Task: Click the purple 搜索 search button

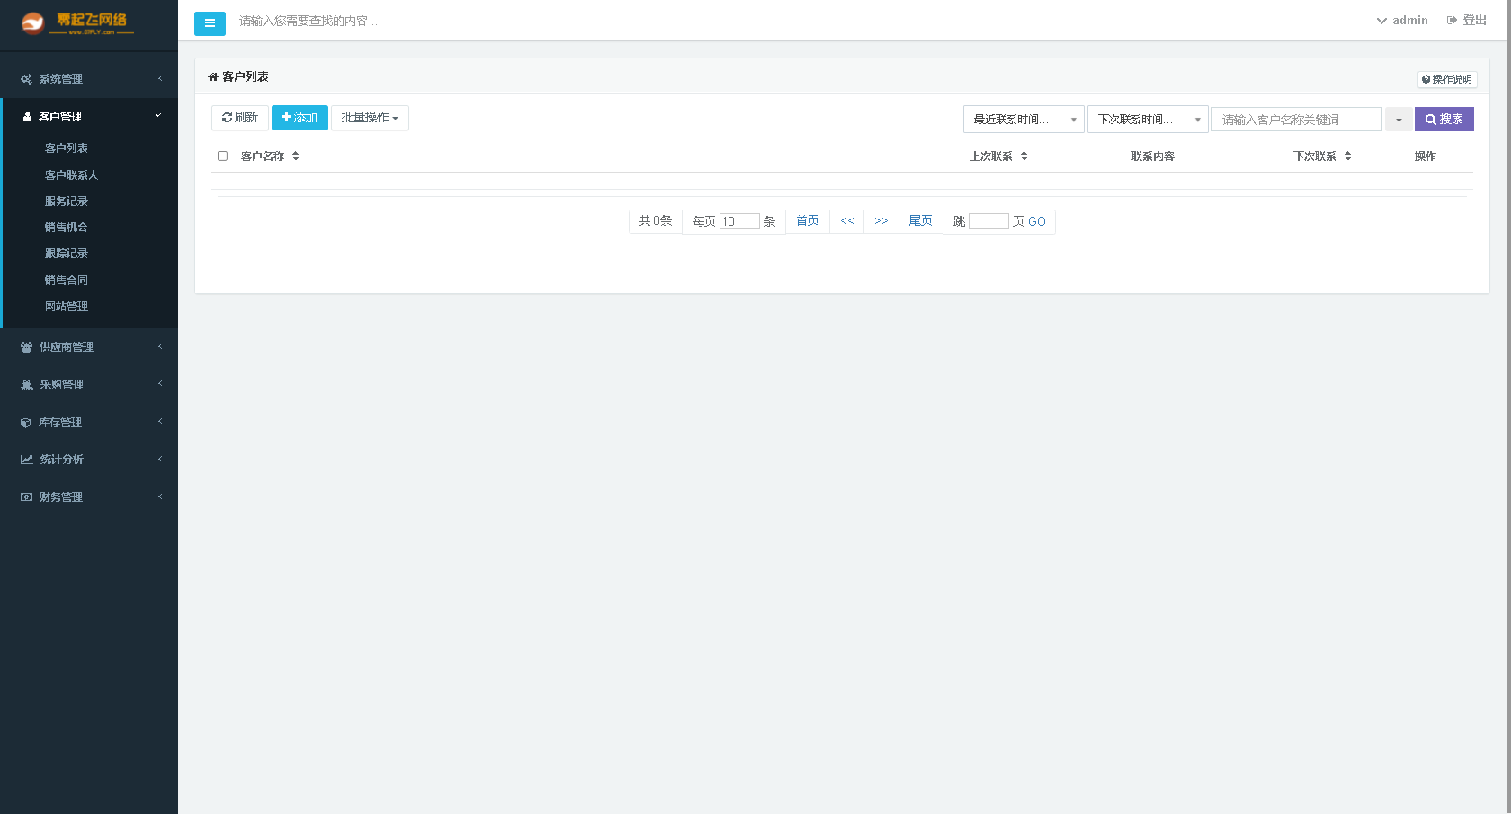Action: click(x=1444, y=120)
